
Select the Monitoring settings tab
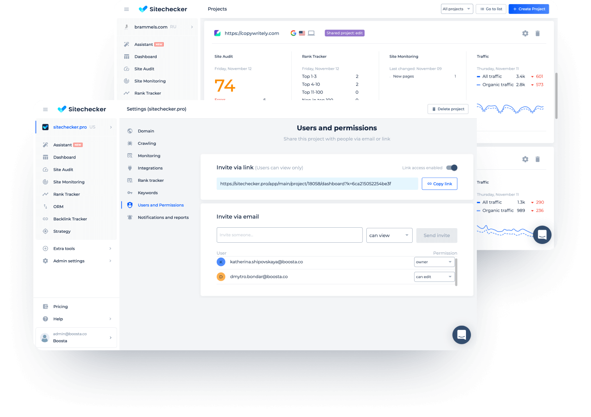[x=149, y=156]
